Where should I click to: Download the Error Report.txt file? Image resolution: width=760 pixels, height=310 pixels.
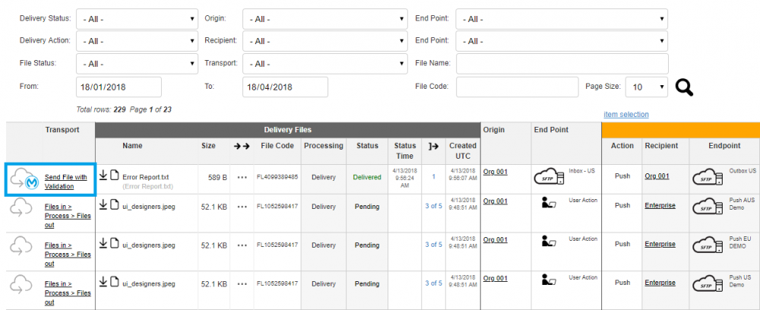[x=104, y=176]
